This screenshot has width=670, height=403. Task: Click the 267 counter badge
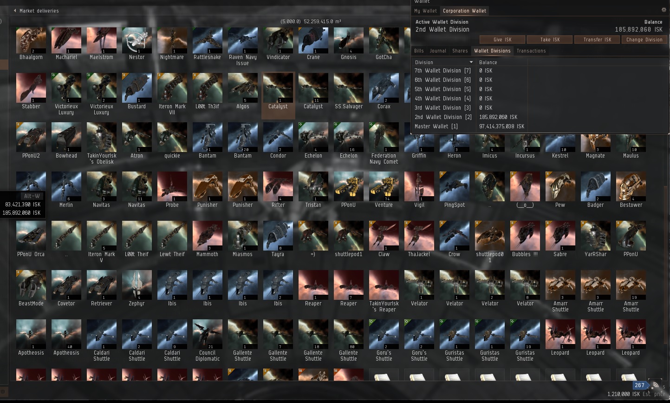click(640, 385)
